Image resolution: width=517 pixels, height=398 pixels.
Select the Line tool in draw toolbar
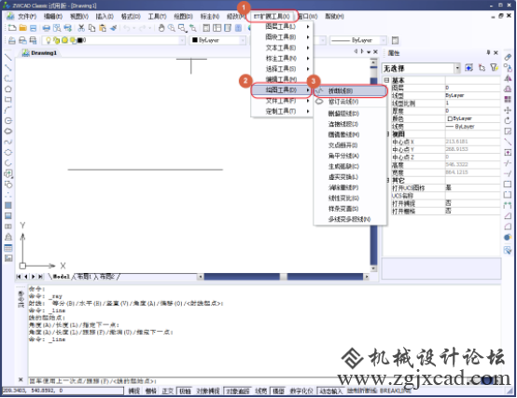(x=8, y=57)
